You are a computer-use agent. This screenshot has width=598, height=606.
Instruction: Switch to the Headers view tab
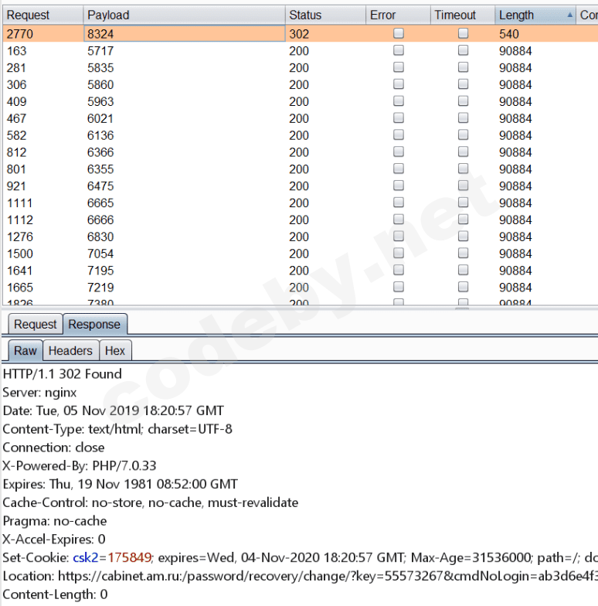(70, 351)
